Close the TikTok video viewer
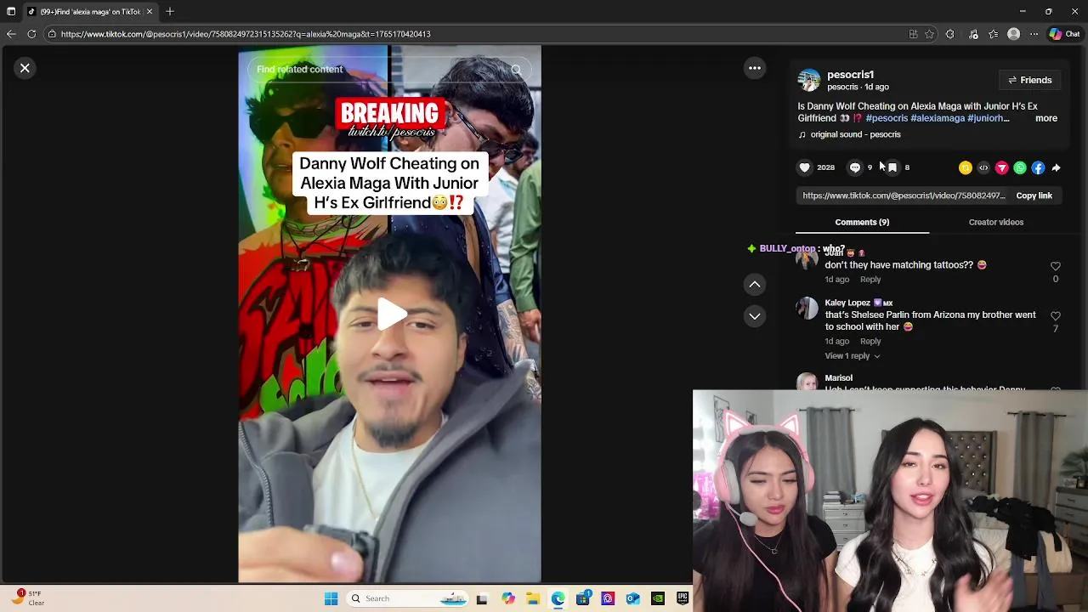The image size is (1088, 612). (25, 68)
